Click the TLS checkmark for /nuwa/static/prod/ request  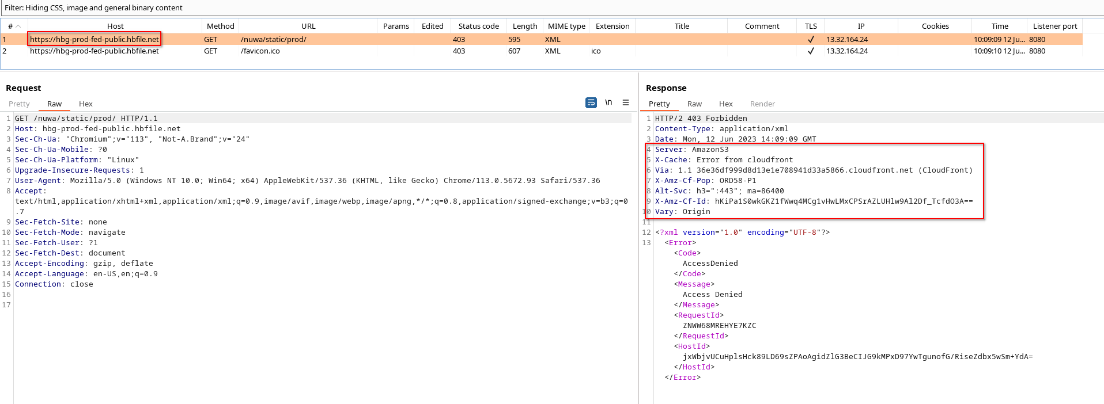coord(811,39)
